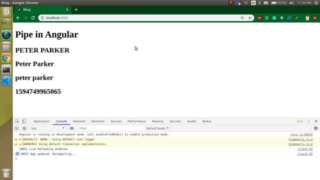Open the system settings gear in top panel
This screenshot has height=180, width=320.
[x=316, y=3]
